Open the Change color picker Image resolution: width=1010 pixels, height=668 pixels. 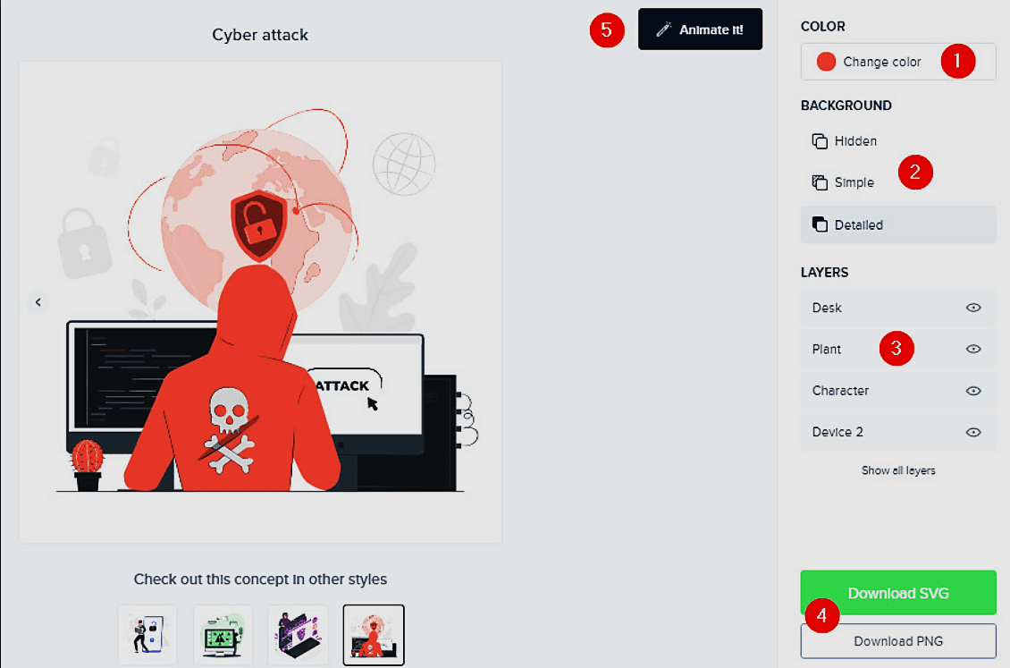881,62
